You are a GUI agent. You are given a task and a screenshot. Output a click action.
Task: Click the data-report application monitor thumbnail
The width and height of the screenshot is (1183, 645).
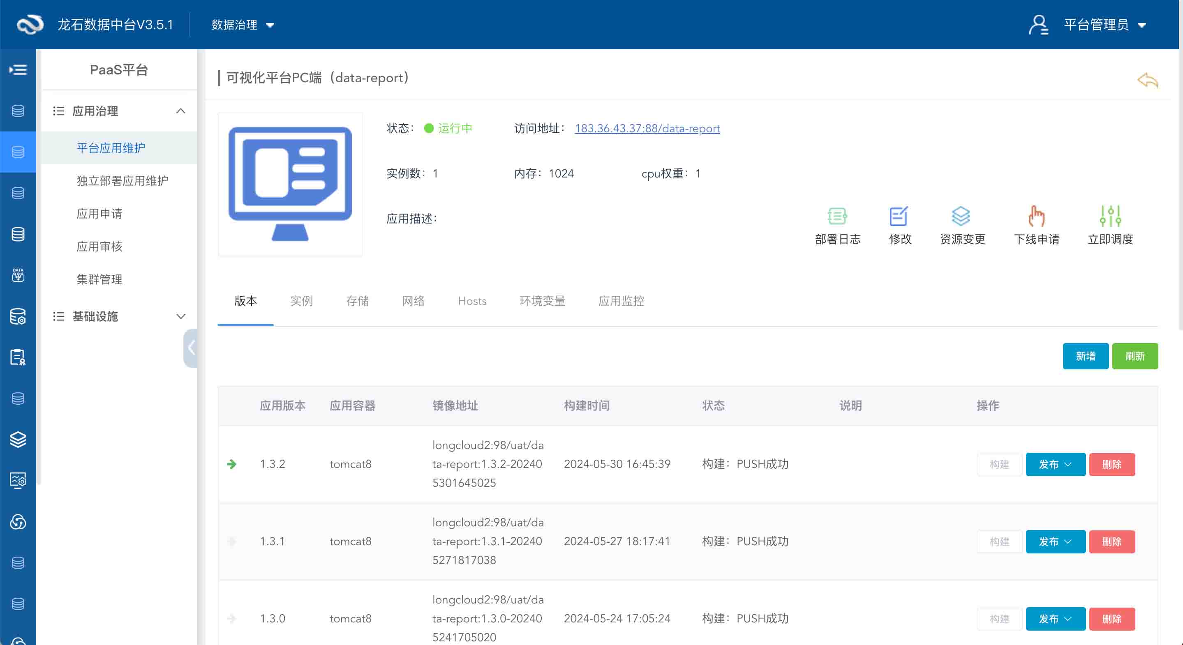coord(290,184)
